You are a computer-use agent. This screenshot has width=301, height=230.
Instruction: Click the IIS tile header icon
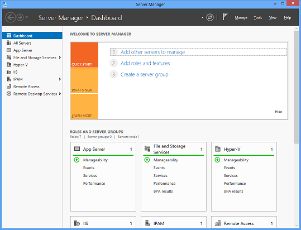point(77,223)
